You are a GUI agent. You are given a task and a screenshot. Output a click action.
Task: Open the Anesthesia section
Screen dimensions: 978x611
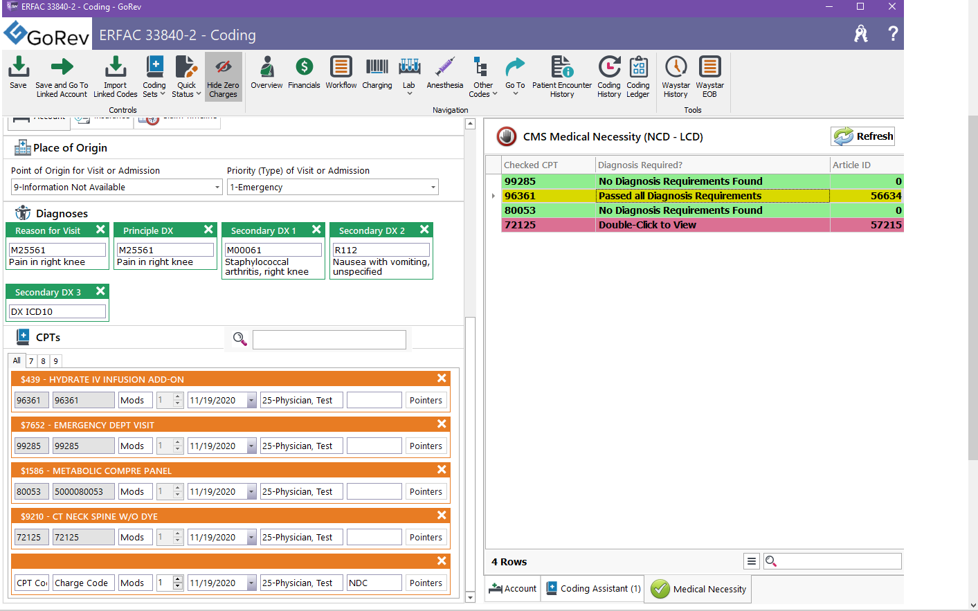point(445,73)
